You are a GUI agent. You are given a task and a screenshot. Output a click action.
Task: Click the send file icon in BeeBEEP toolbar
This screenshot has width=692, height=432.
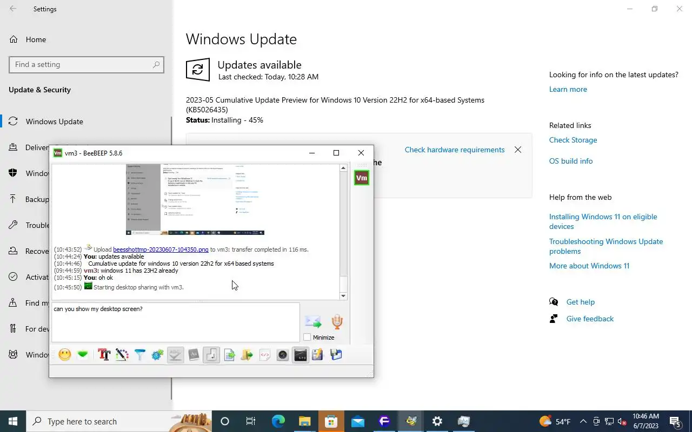click(229, 355)
